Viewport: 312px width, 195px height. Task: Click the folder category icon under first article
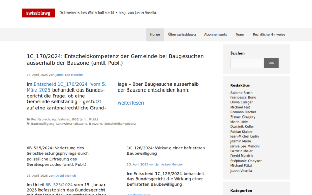click(x=28, y=119)
